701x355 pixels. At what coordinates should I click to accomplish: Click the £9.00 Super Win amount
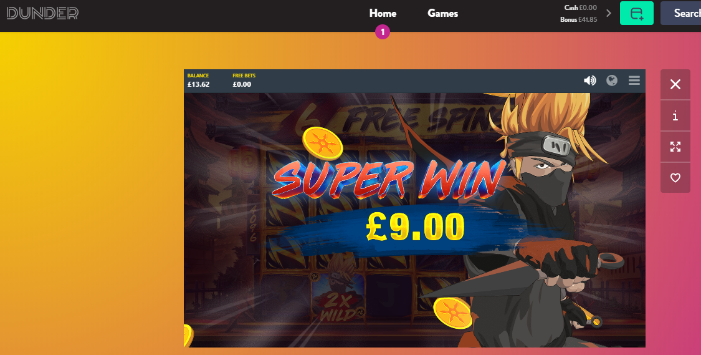point(415,227)
